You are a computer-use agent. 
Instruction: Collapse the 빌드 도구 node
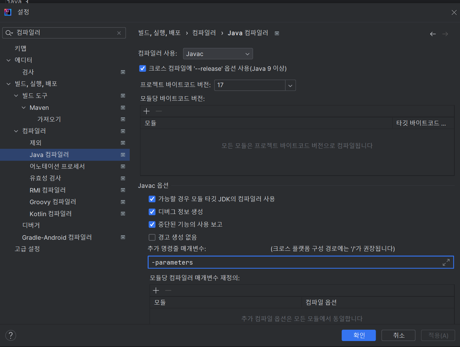(16, 96)
